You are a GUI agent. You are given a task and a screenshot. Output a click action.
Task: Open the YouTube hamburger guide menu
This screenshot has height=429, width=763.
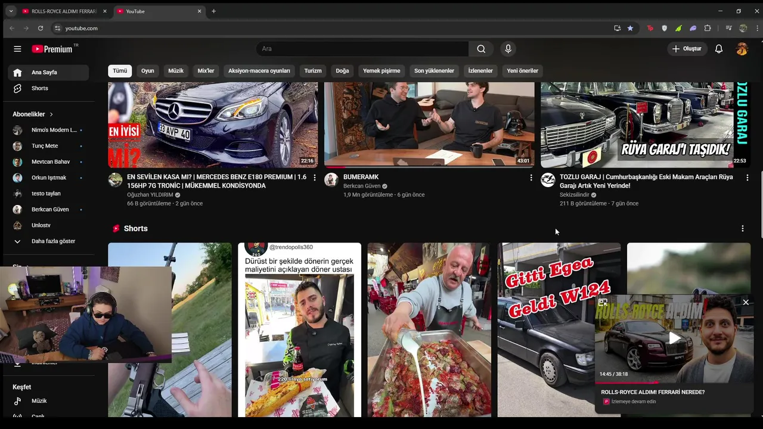17,49
